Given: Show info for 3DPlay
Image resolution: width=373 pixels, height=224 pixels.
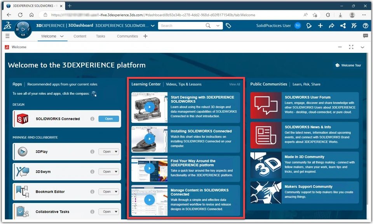Looking at the screenshot, I should 92,152.
